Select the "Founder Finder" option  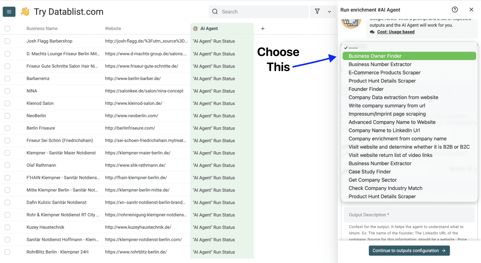366,89
